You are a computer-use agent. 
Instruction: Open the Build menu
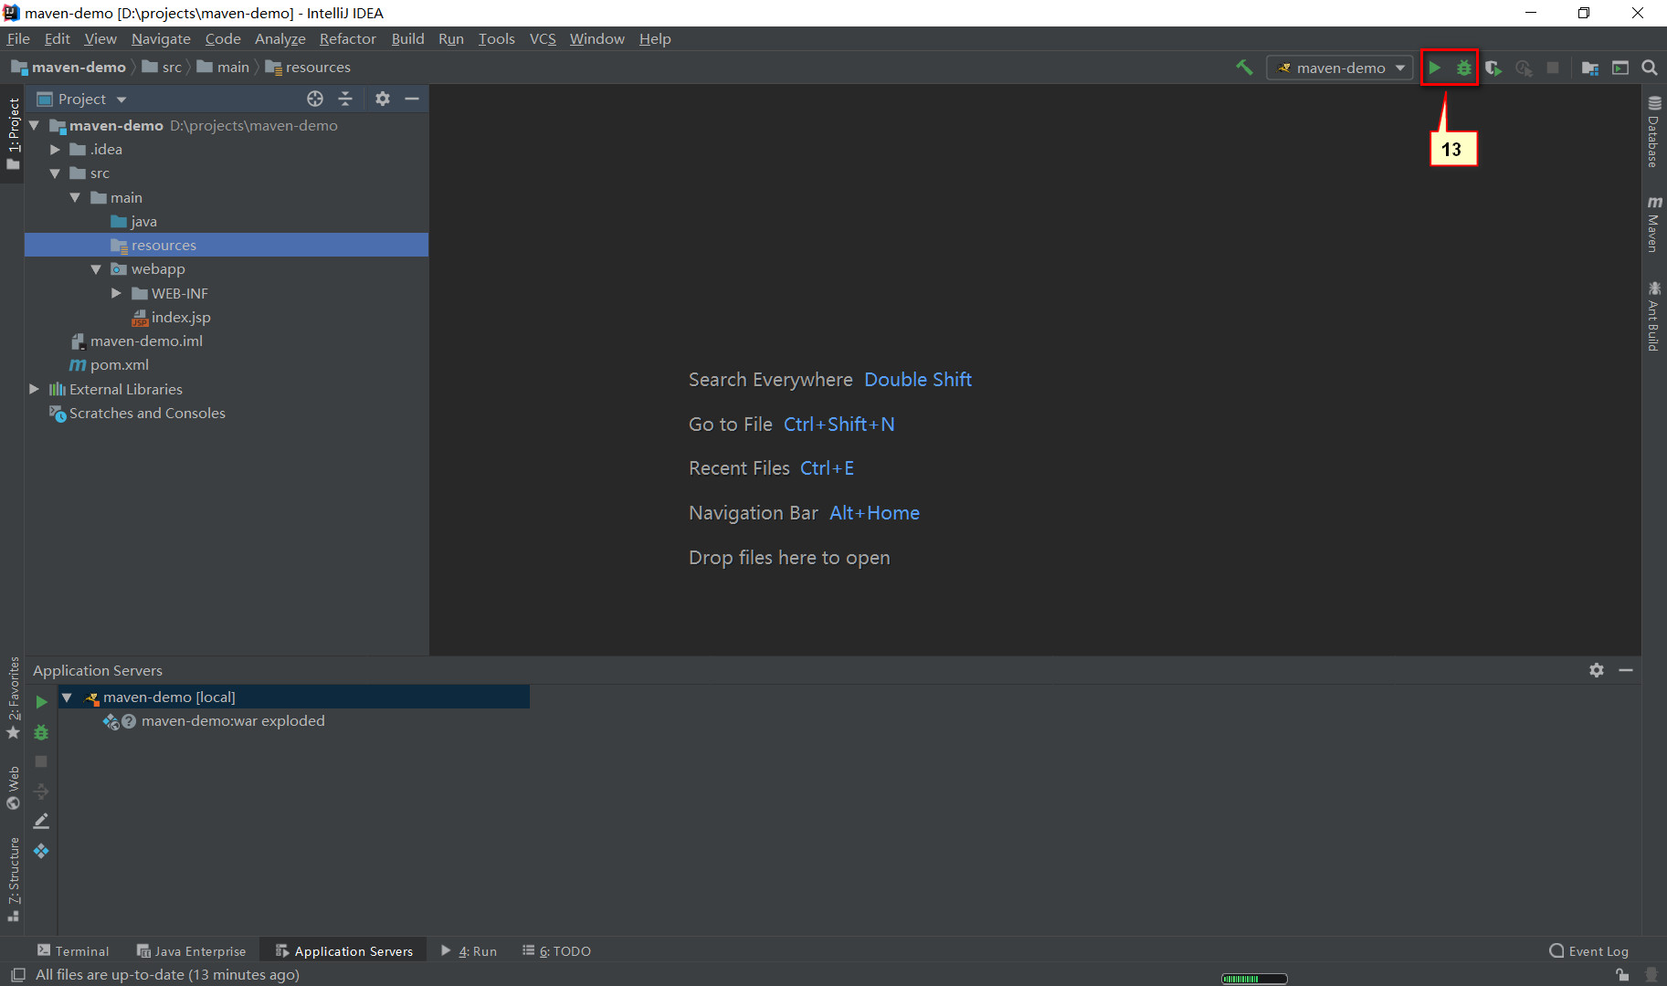[407, 38]
